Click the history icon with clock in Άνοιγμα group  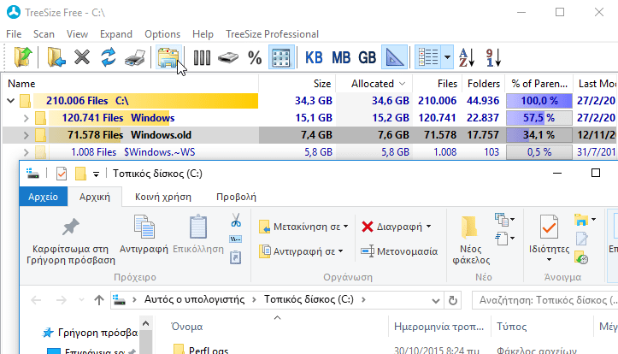pos(581,257)
